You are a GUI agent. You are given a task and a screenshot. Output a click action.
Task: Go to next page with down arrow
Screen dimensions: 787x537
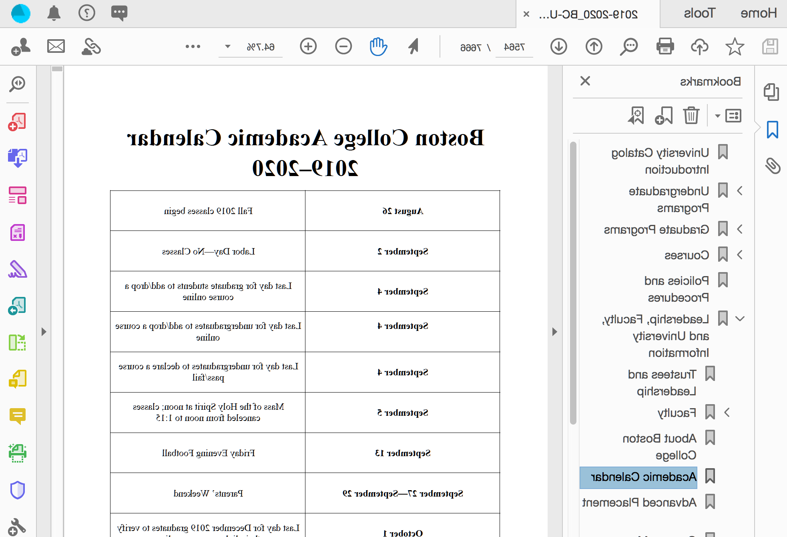click(x=559, y=46)
